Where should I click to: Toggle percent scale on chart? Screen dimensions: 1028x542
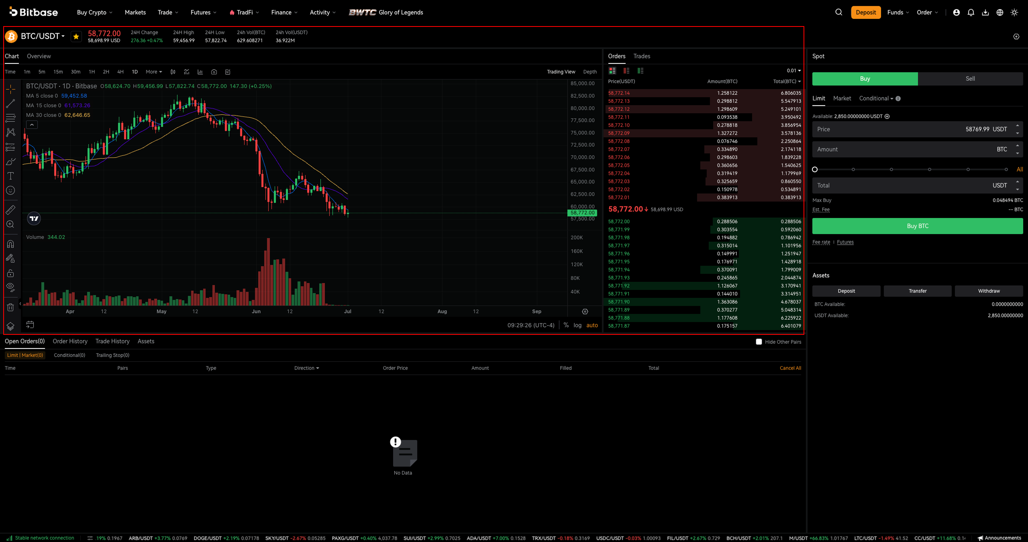[x=566, y=325]
